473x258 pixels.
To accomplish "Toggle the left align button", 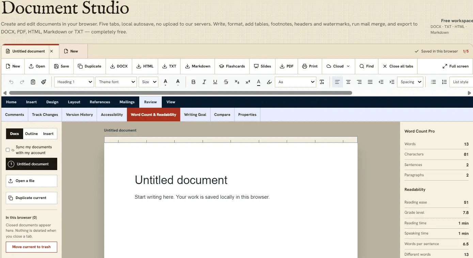I will point(337,82).
